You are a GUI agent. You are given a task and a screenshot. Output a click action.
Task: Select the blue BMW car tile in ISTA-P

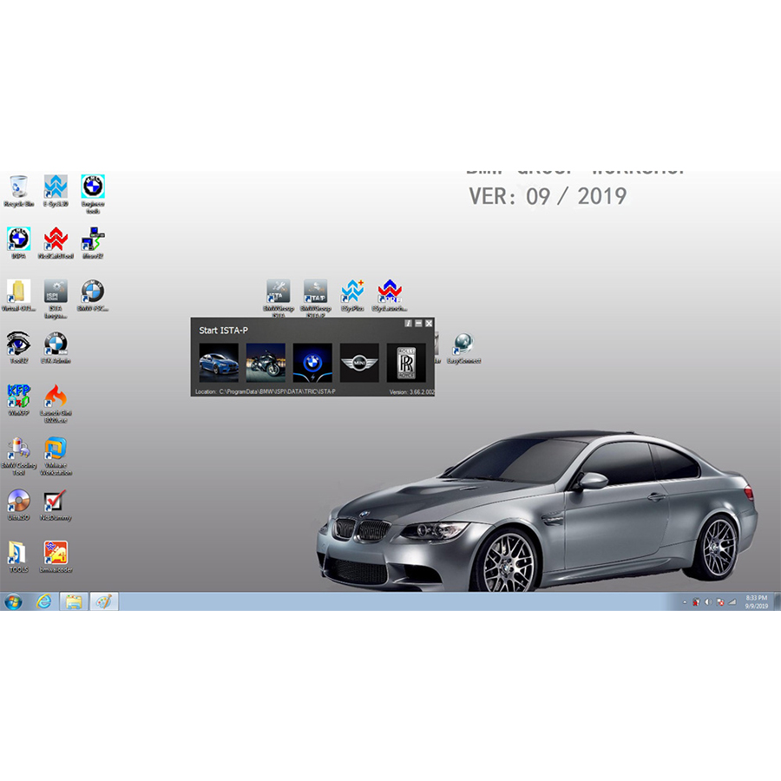(x=218, y=363)
